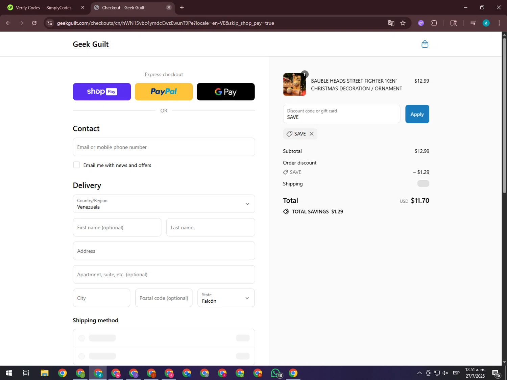
Task: Open the Country/Region dropdown
Action: [164, 204]
